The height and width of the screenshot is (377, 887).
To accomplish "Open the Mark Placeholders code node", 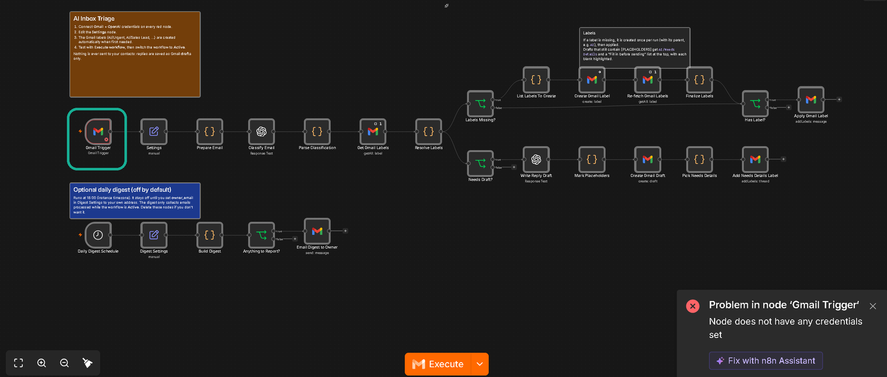I will (592, 160).
